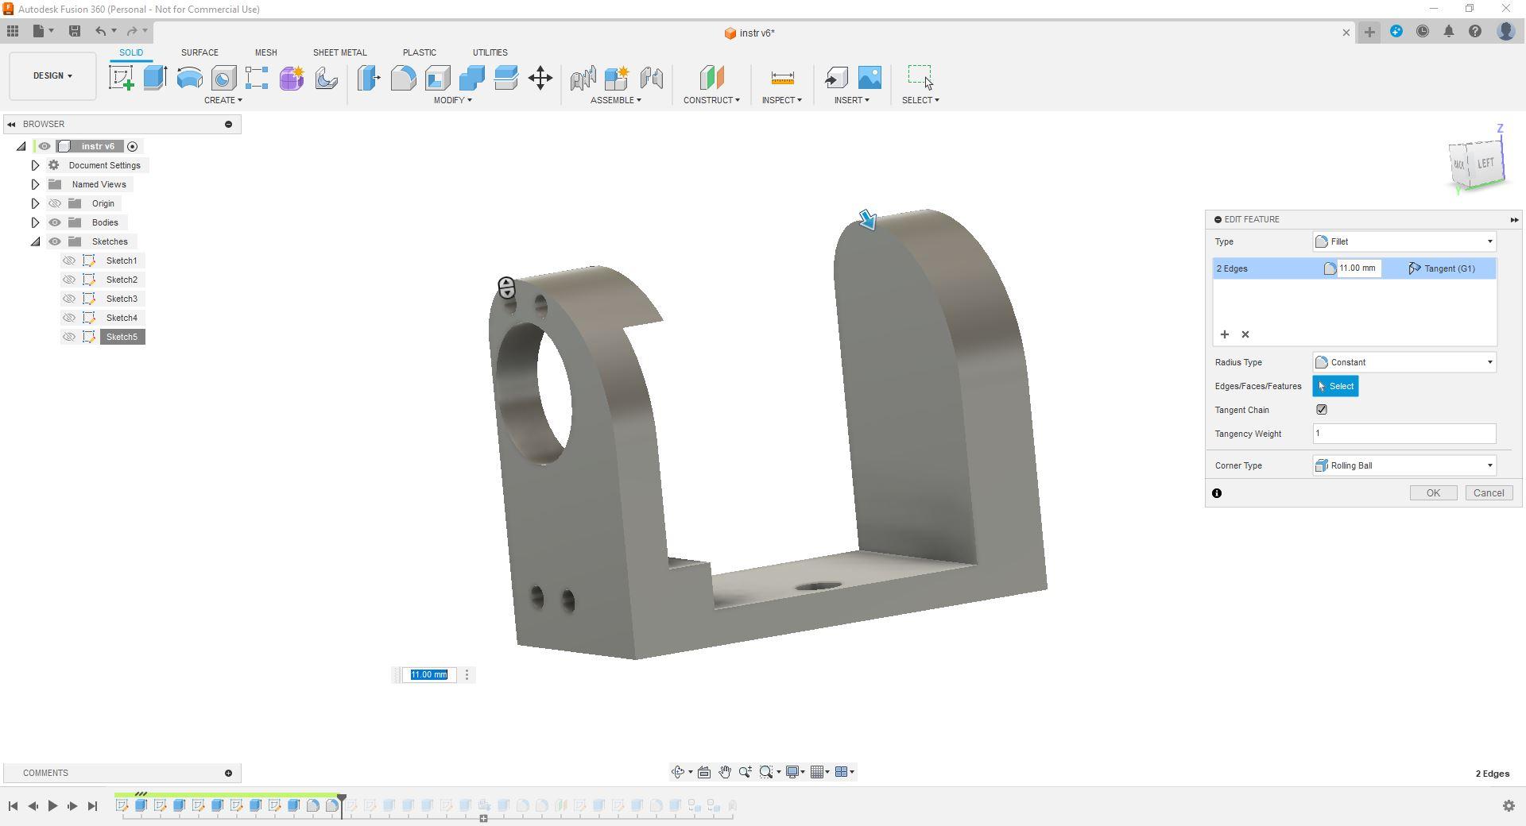Select the Joint tool
Image resolution: width=1526 pixels, height=826 pixels.
pos(651,78)
